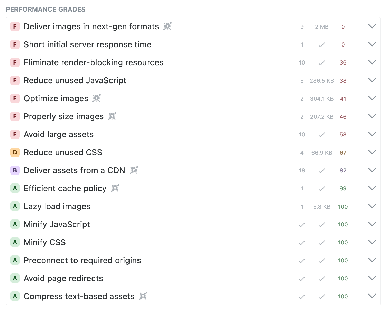Expand the Avoid large assets chevron

click(372, 134)
